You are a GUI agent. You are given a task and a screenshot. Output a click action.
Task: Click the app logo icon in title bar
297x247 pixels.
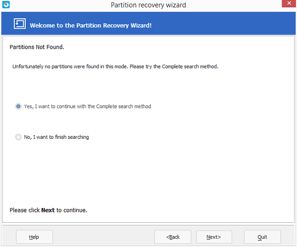click(x=6, y=4)
